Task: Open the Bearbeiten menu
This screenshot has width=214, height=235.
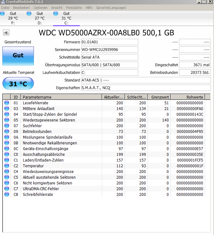Action: (21, 8)
